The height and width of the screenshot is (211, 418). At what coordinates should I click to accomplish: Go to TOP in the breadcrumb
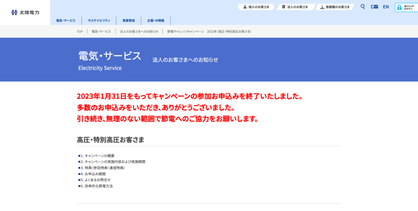click(x=80, y=31)
